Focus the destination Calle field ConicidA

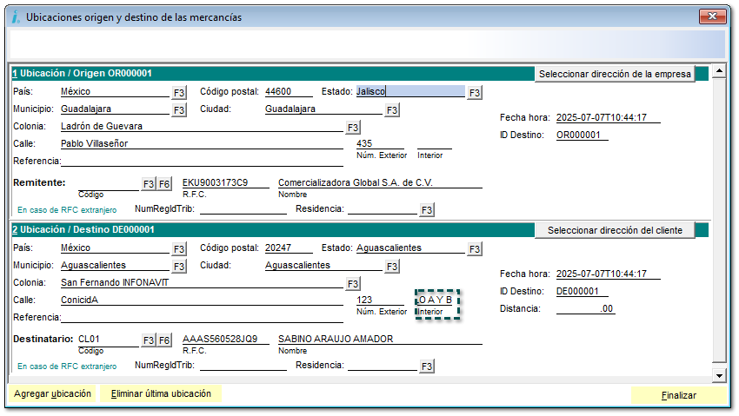click(200, 300)
